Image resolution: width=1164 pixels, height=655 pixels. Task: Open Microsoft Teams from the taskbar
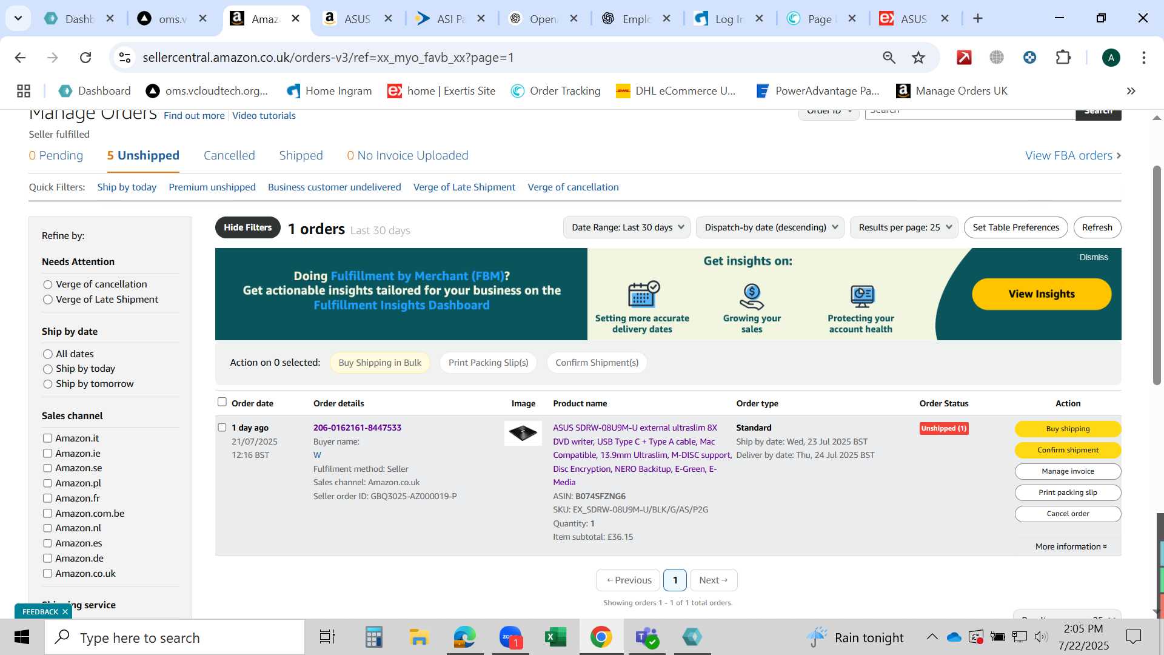click(647, 637)
